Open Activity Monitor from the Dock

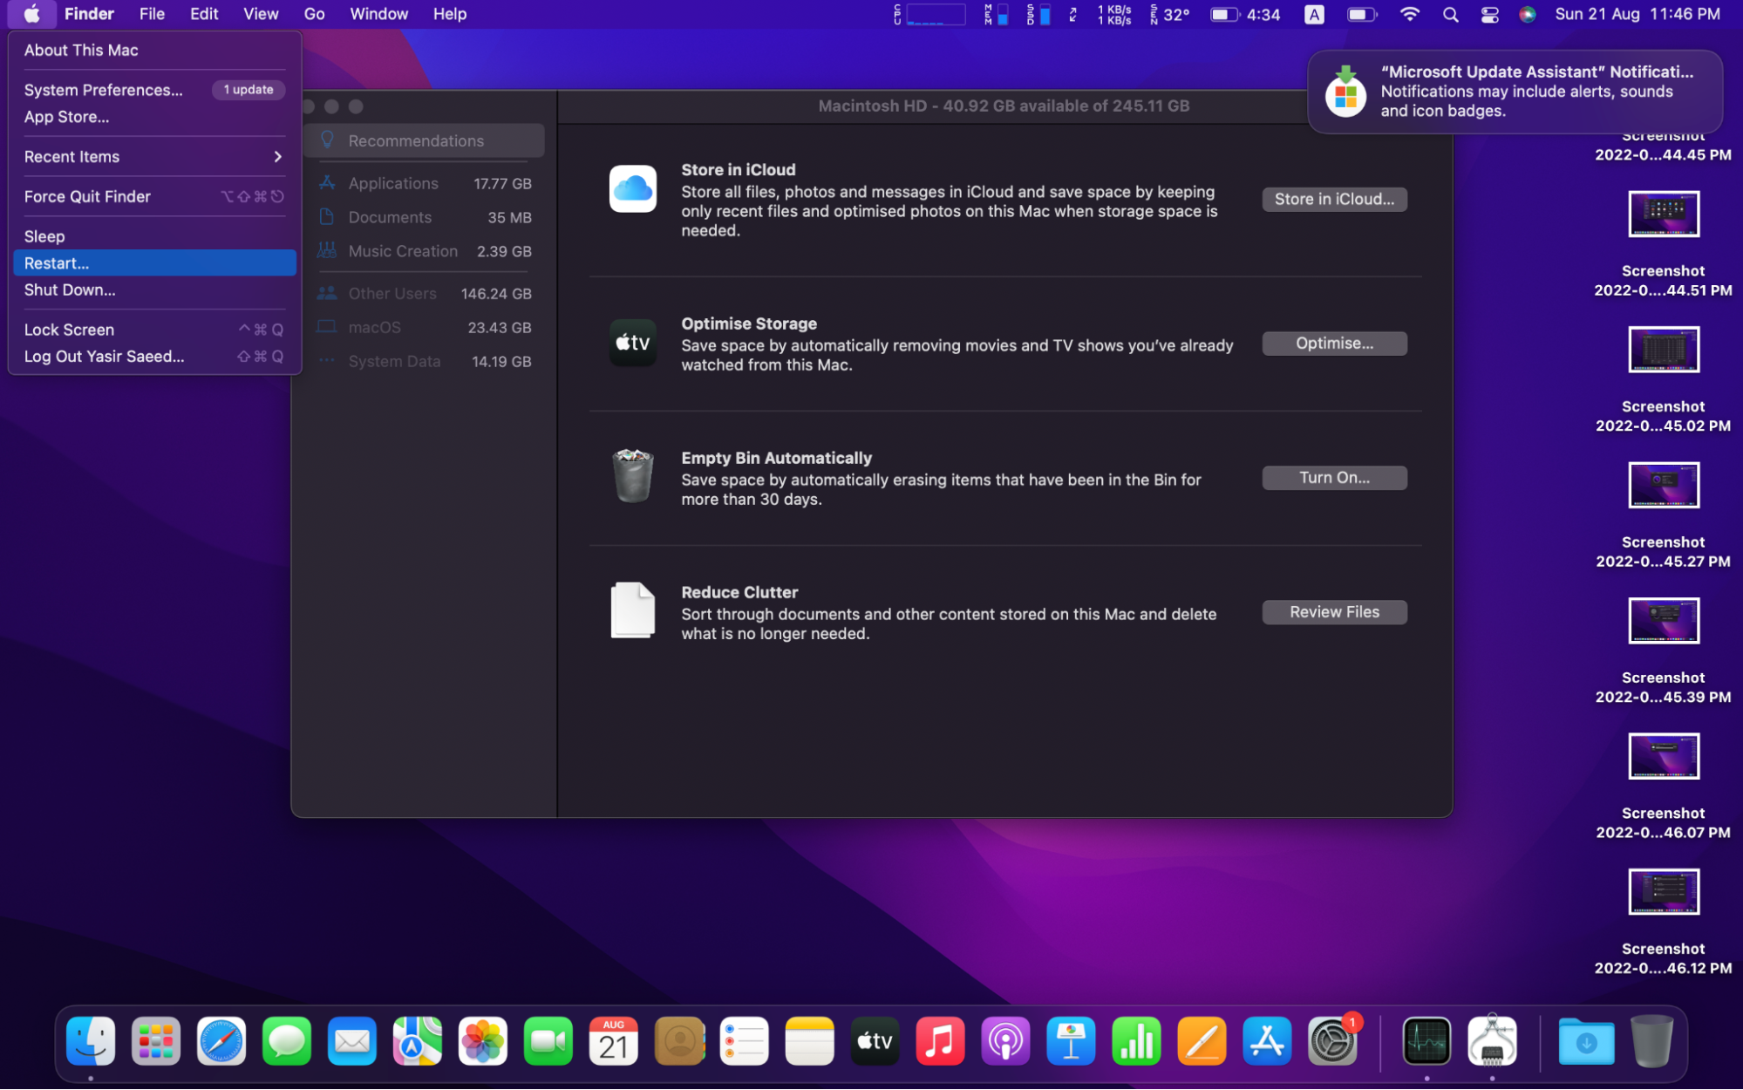1426,1041
